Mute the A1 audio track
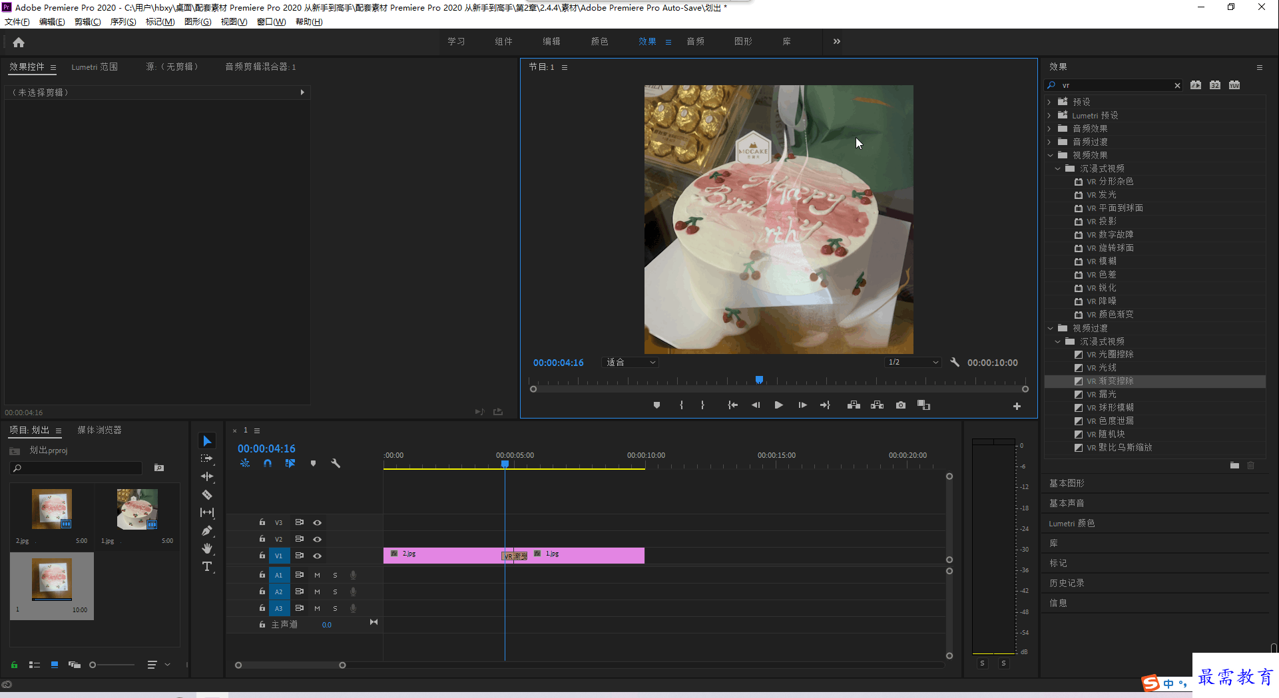Image resolution: width=1279 pixels, height=698 pixels. pyautogui.click(x=317, y=575)
